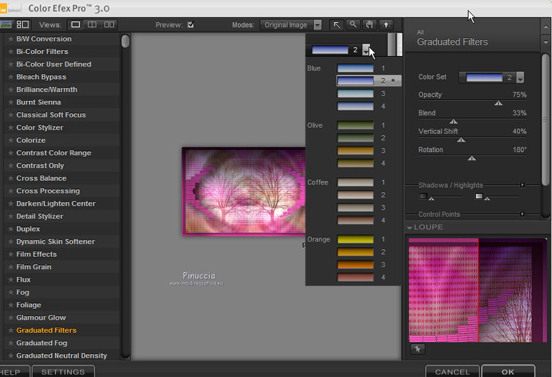Select Graduated Fog from filter list
Screen dimensions: 552x377
[x=42, y=343]
